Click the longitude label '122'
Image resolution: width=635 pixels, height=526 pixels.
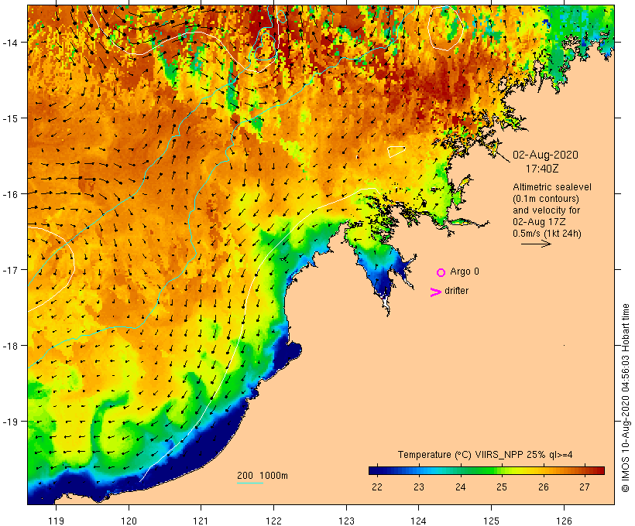coord(274,521)
